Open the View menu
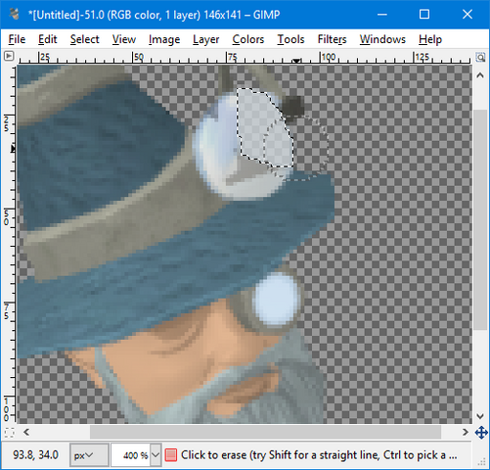490x470 pixels. [x=124, y=39]
